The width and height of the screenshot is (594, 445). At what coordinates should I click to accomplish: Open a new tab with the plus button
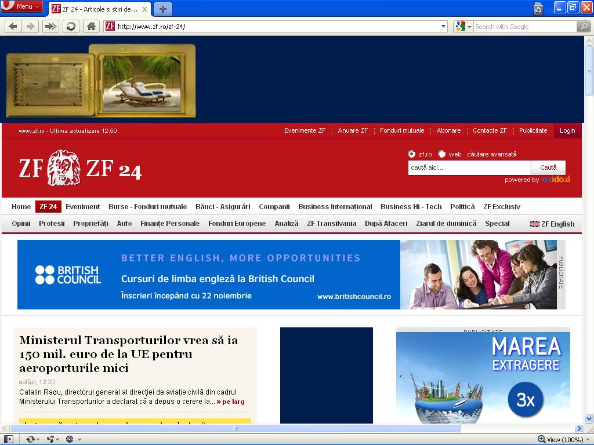point(163,9)
